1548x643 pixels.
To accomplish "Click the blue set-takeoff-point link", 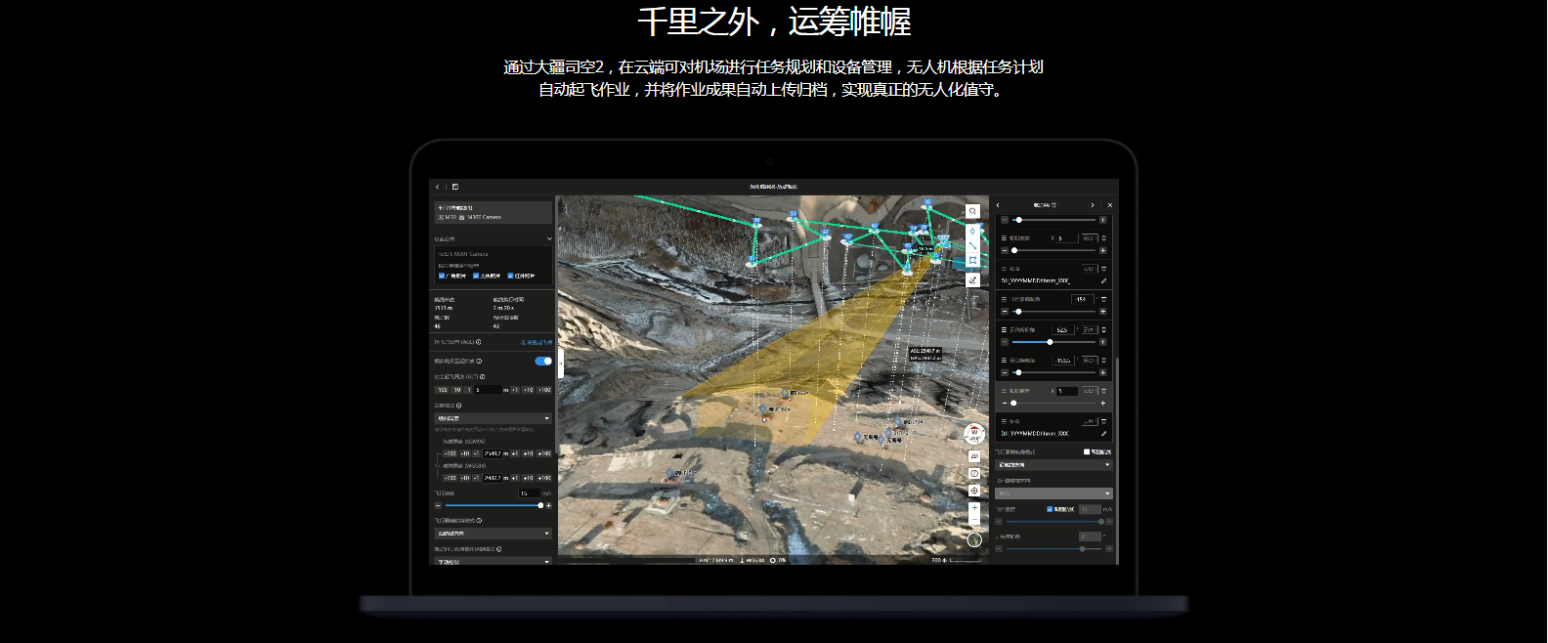I will (x=537, y=342).
